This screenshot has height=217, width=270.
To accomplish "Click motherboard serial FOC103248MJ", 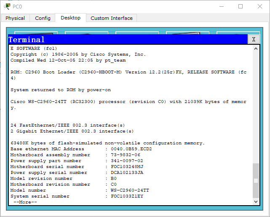I will coord(127,167).
